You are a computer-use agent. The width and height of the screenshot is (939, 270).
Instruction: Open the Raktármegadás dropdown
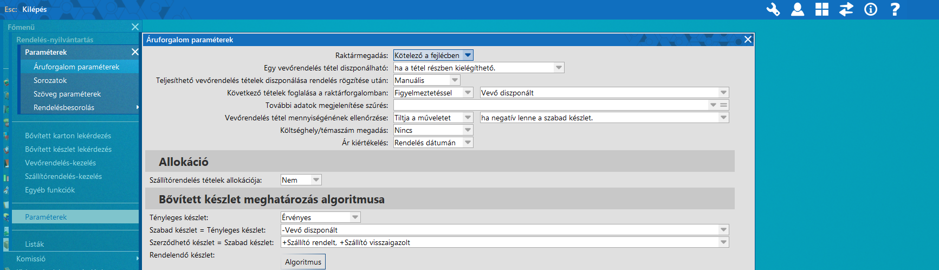click(468, 55)
